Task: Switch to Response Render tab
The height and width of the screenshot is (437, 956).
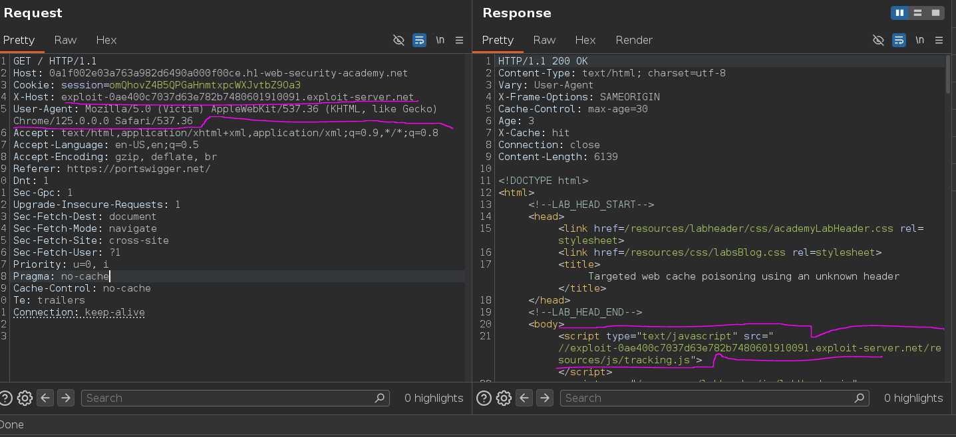Action: [x=634, y=40]
